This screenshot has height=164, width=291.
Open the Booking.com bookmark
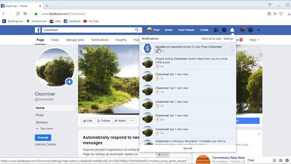click(13, 21)
